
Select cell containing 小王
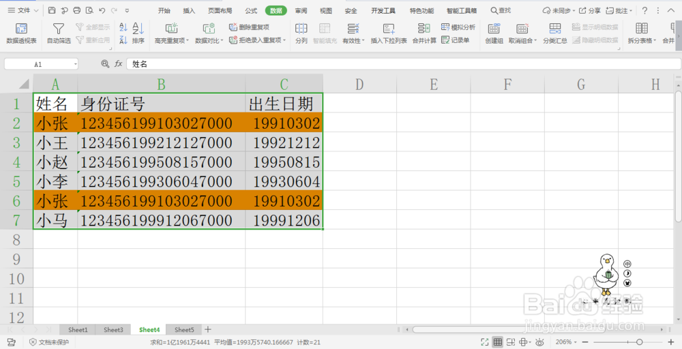[55, 142]
